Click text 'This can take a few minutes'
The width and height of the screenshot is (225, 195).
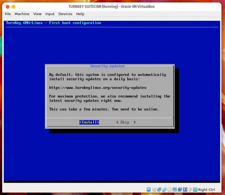pyautogui.click(x=78, y=109)
